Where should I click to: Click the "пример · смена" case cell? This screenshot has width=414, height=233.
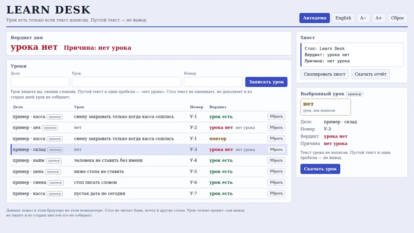41,182
